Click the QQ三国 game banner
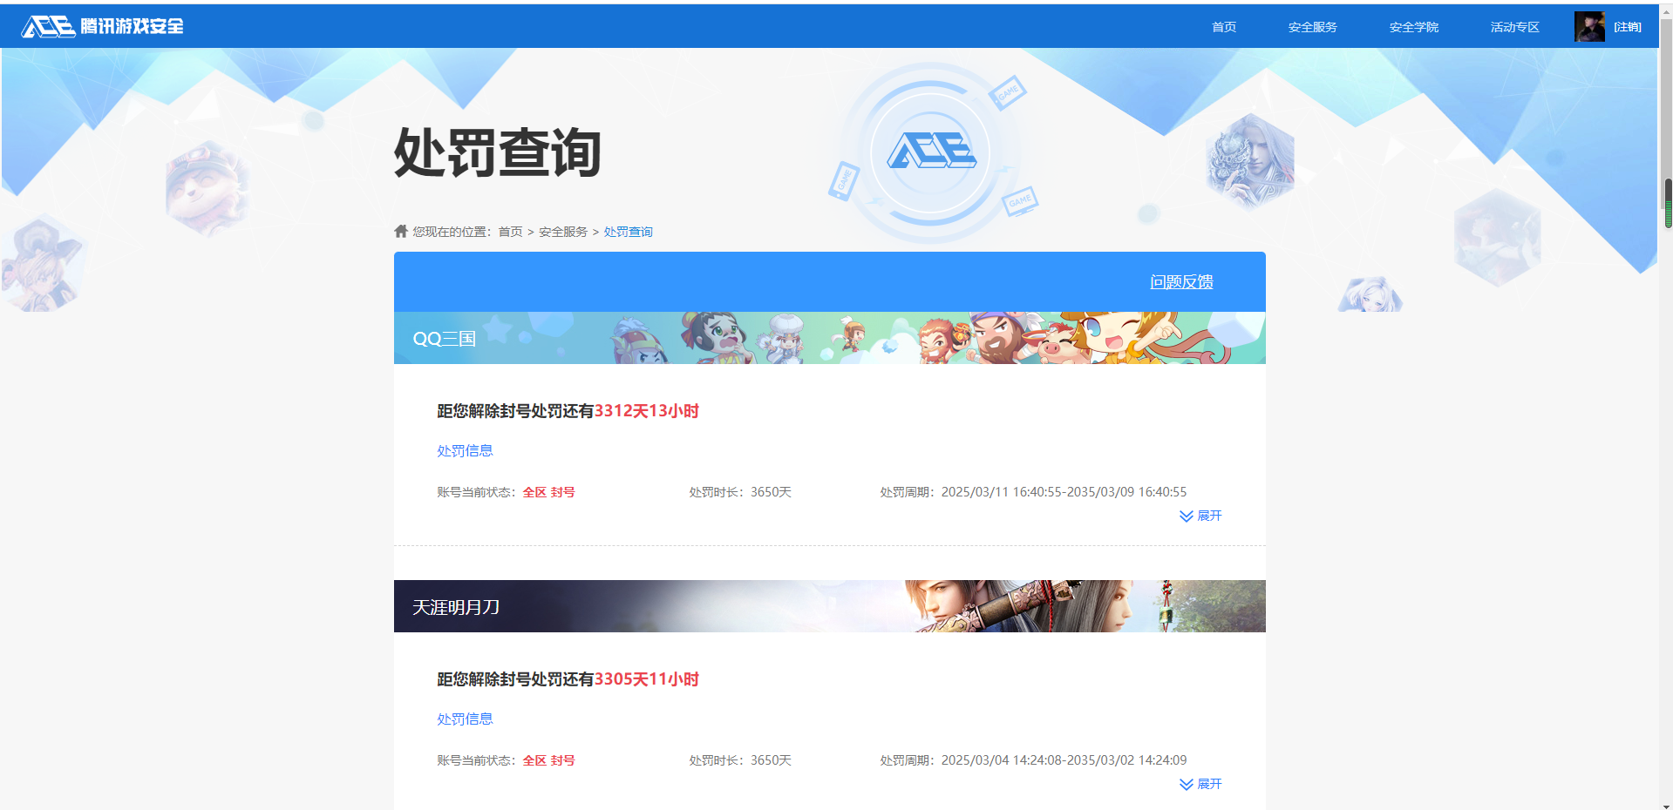This screenshot has width=1673, height=810. click(x=829, y=338)
